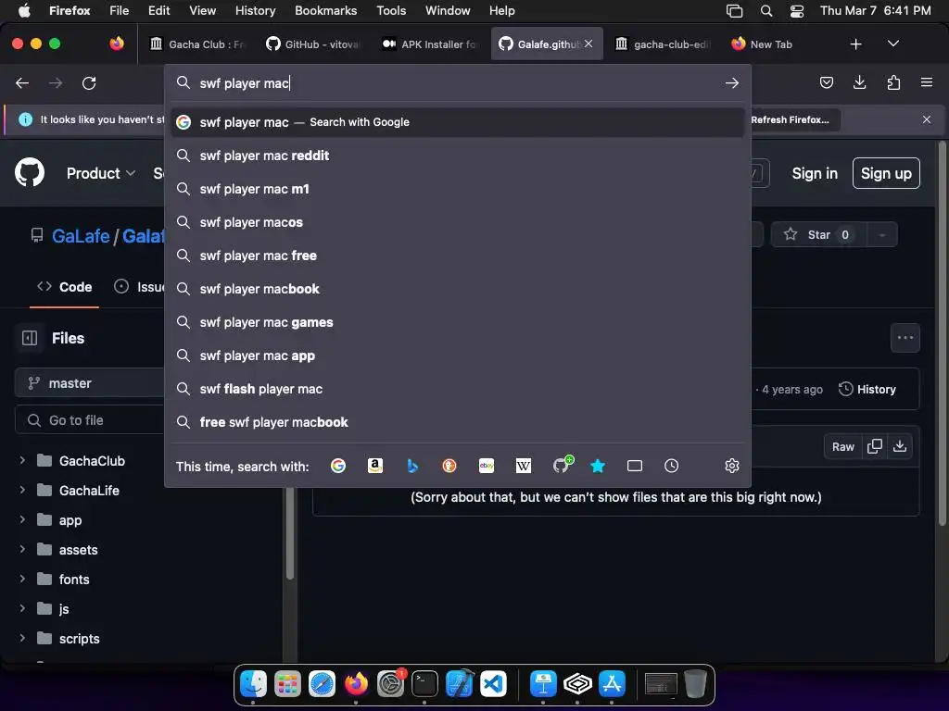The image size is (949, 711).
Task: Open the Star list dropdown arrow
Action: 882,234
